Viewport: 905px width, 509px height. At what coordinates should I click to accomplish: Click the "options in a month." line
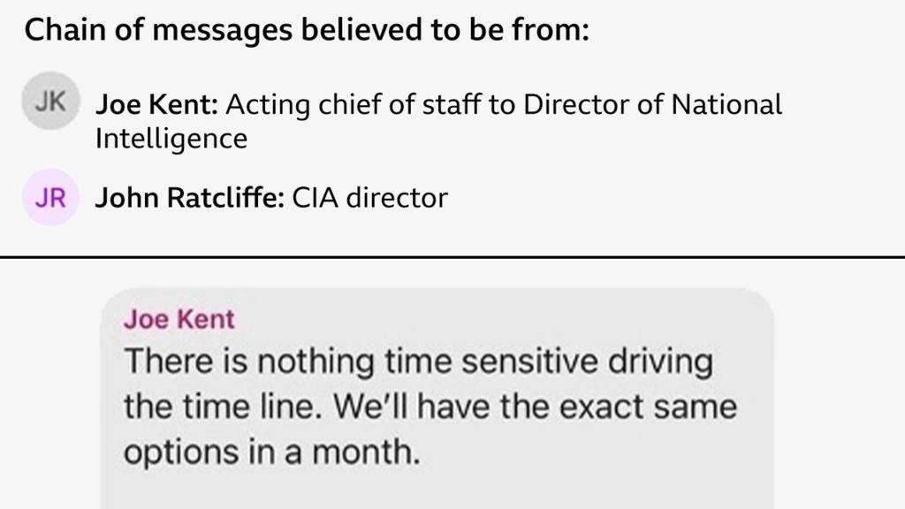click(x=270, y=452)
